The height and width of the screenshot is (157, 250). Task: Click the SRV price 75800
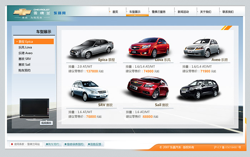point(91,117)
